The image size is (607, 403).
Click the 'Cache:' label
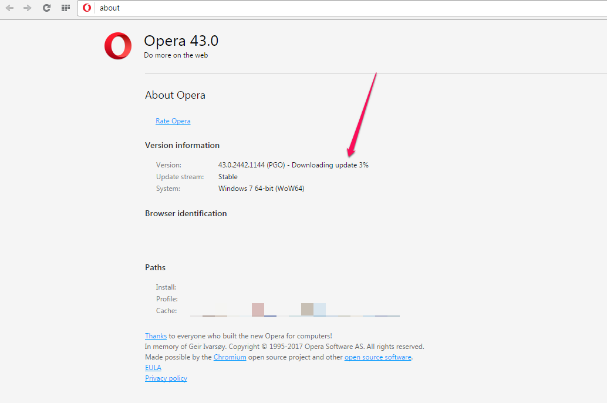click(167, 311)
